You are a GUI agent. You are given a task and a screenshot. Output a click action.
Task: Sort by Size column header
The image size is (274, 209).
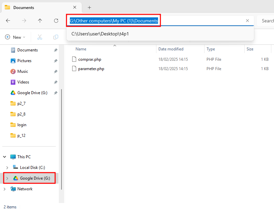point(250,49)
